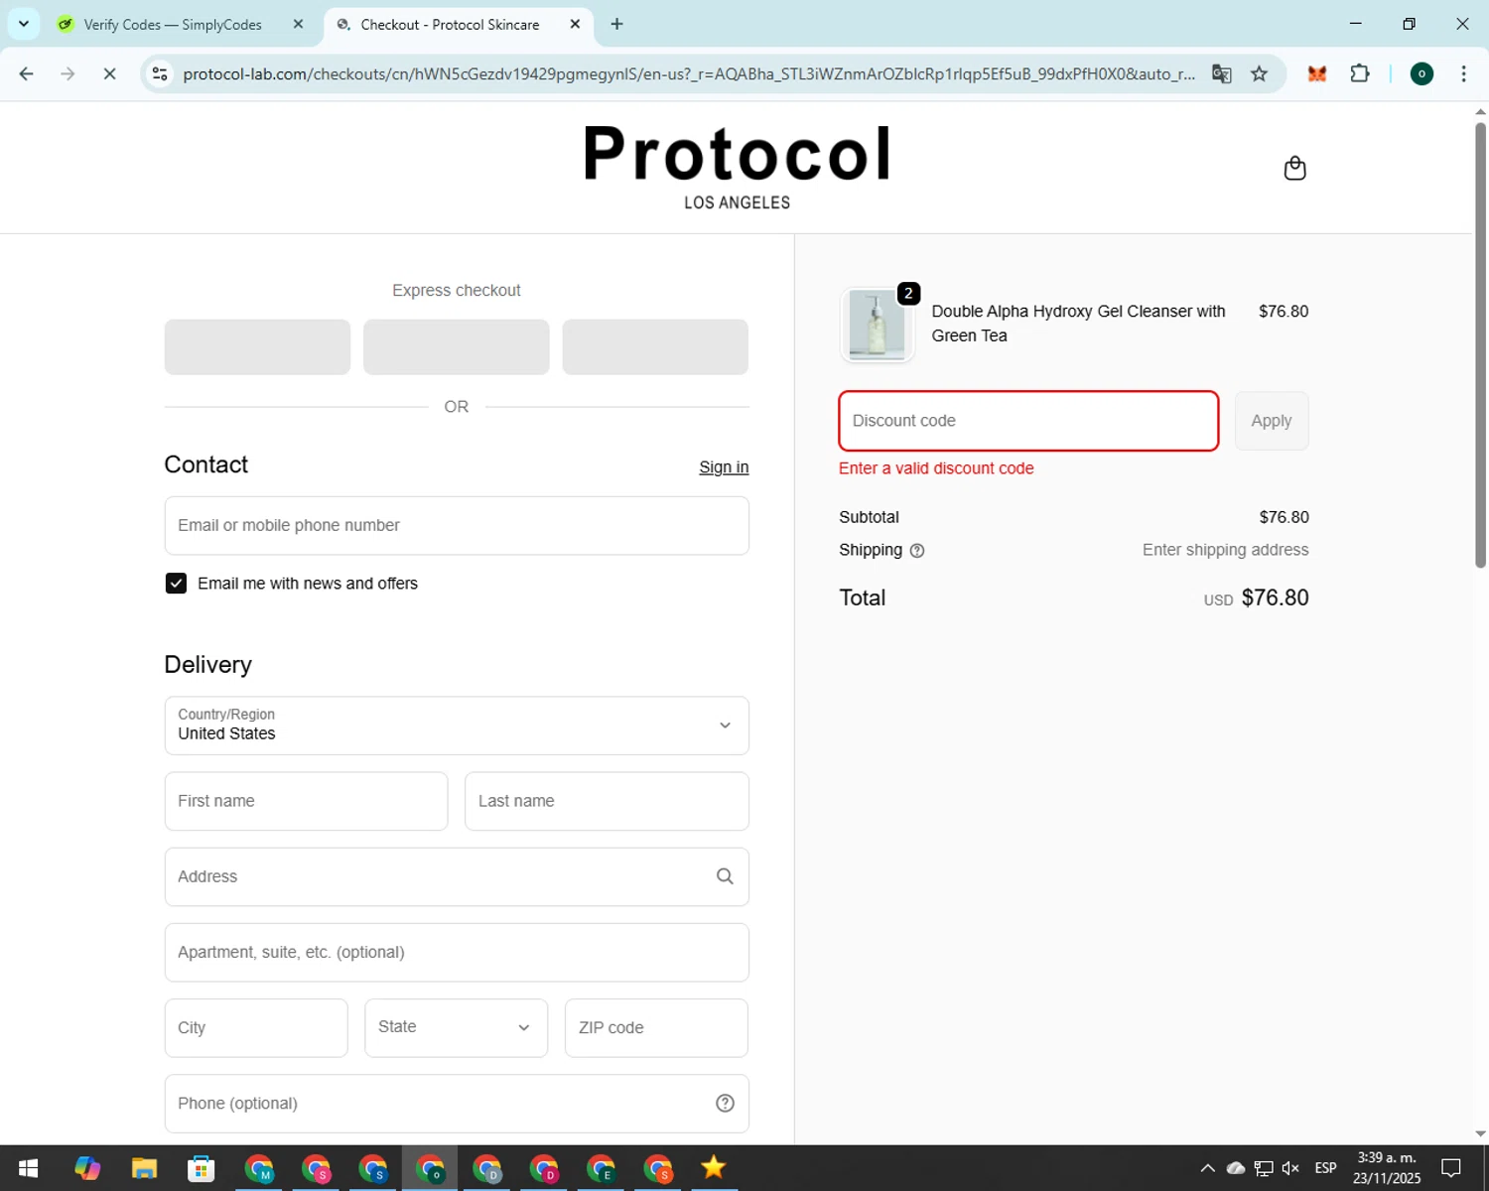This screenshot has height=1191, width=1489.
Task: Bookmark this page with the star icon
Action: coord(1259,73)
